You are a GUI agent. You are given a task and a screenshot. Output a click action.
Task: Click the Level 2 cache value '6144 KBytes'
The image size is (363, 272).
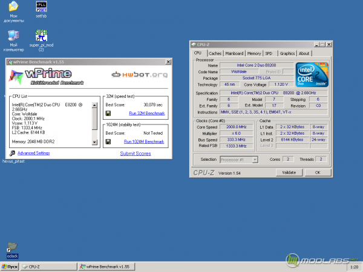pyautogui.click(x=292, y=140)
